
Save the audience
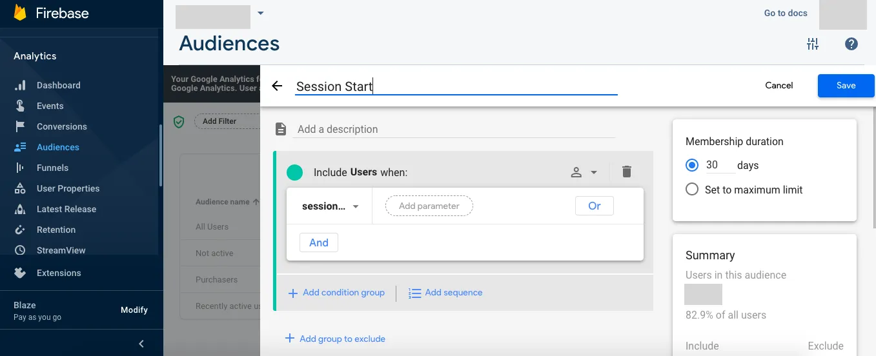click(x=846, y=86)
